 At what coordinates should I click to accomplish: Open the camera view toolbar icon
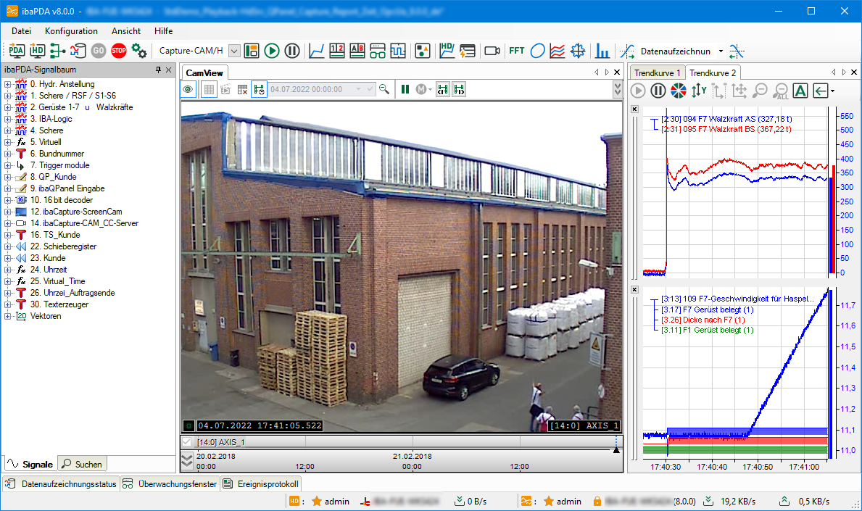(492, 51)
